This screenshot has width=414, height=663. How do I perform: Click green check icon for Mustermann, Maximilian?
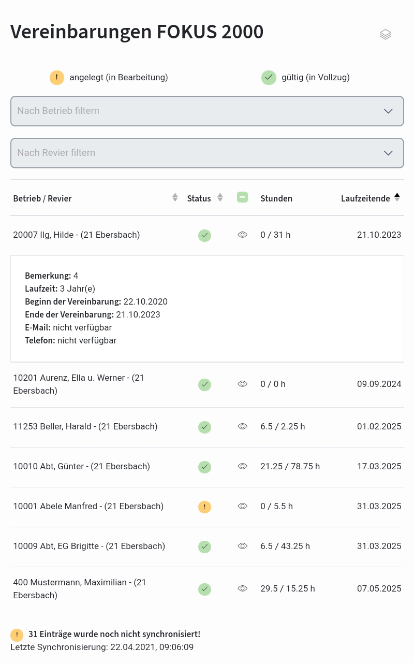(x=204, y=589)
